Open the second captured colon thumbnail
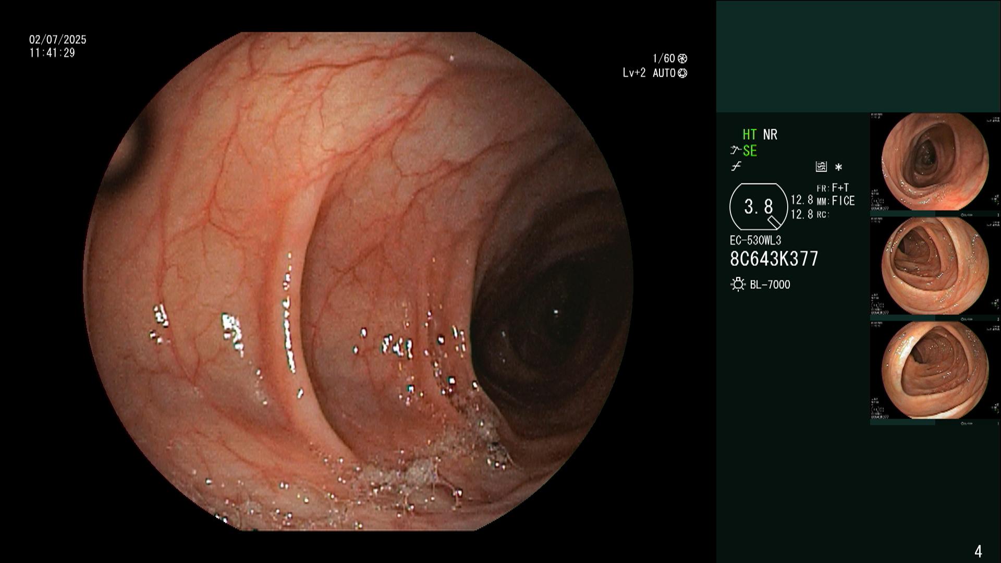Image resolution: width=1001 pixels, height=563 pixels. point(935,266)
